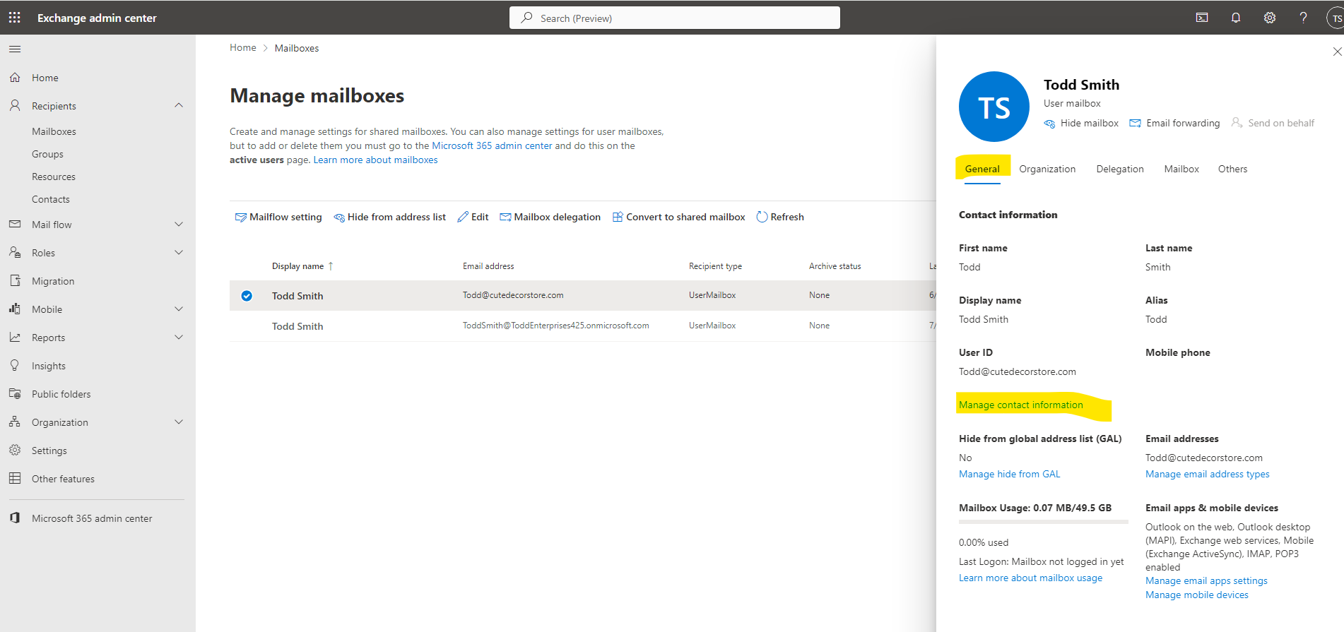This screenshot has height=632, width=1344.
Task: Click Email forwarding in details panel
Action: 1174,123
